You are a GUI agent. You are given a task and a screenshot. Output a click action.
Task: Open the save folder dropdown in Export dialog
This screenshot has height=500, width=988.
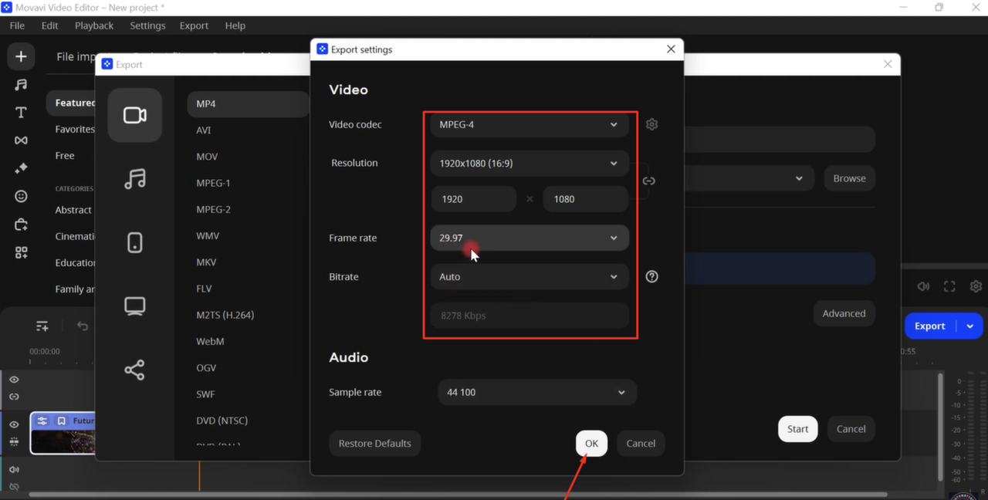click(799, 178)
